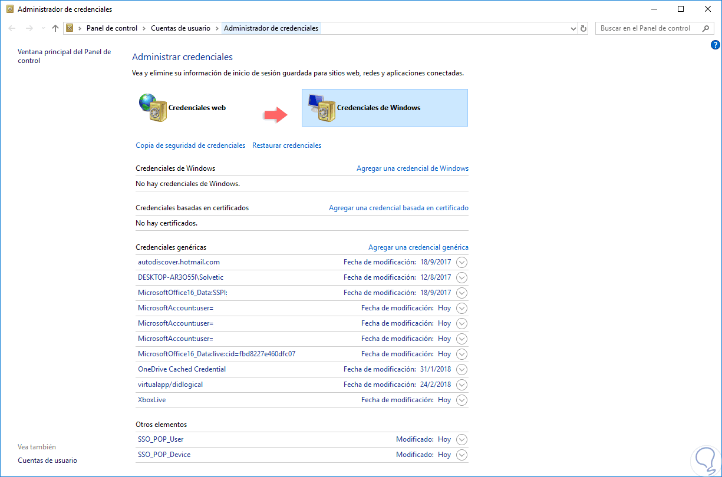
Task: Select virtualapp/didlogical entry
Action: pos(170,385)
